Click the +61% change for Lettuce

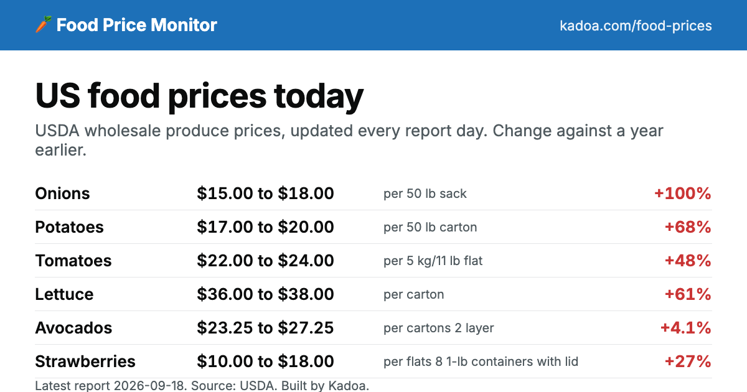click(x=688, y=294)
